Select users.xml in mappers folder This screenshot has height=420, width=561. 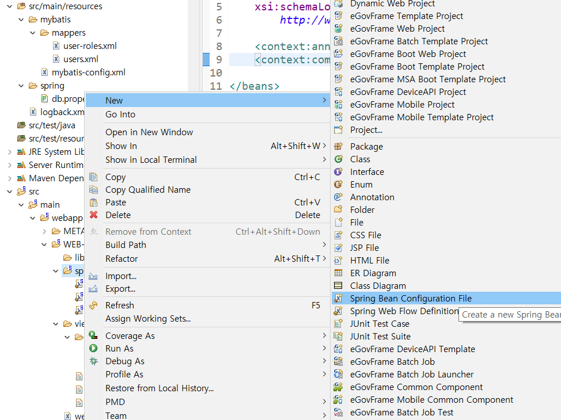coord(81,59)
